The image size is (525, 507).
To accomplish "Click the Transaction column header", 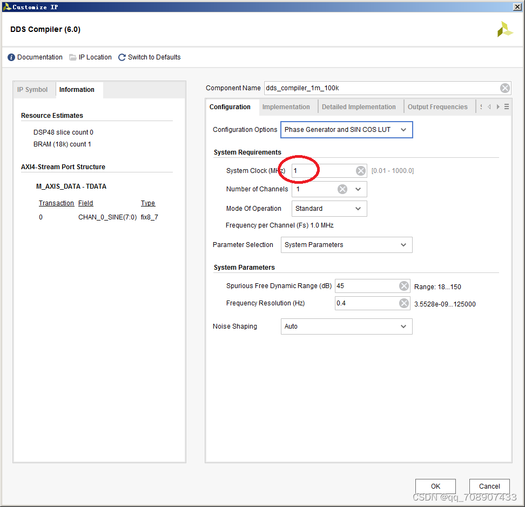I will [56, 203].
